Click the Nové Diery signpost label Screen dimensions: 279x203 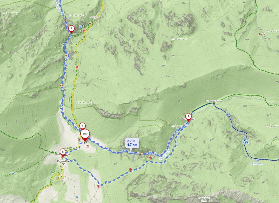click(95, 17)
